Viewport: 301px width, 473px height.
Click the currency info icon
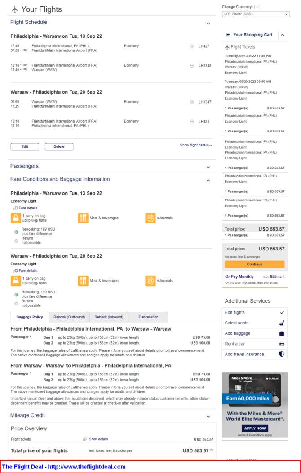(x=257, y=7)
